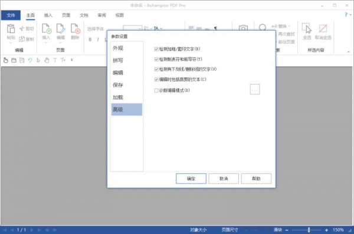
Task: Uncheck 编辑时包括裁剪的文本(C) checkbox
Action: 156,79
